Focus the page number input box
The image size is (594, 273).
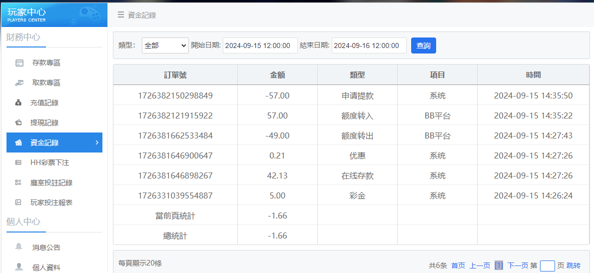[x=547, y=265]
